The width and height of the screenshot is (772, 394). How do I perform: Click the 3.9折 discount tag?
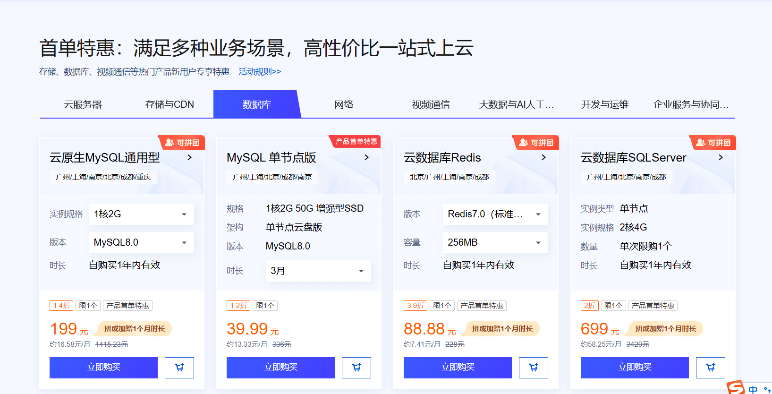tap(416, 306)
